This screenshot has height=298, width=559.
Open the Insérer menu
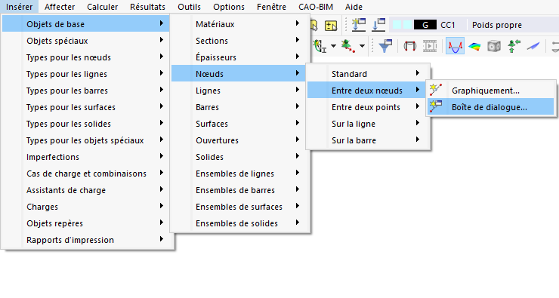19,7
